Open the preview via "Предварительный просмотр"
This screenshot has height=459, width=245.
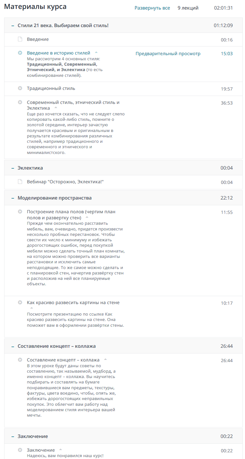pyautogui.click(x=168, y=54)
